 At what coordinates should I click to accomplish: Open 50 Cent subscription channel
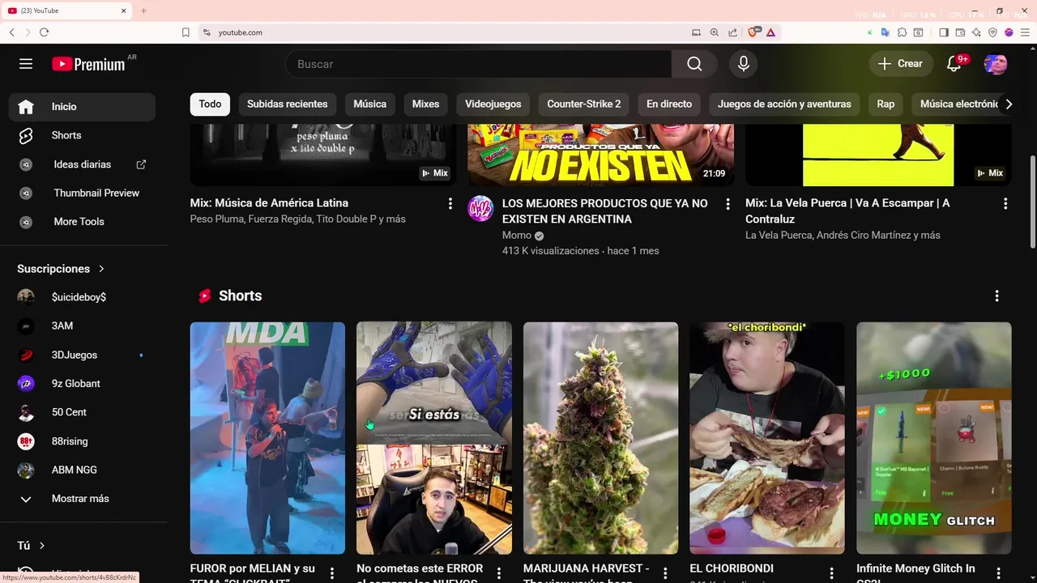(x=82, y=412)
